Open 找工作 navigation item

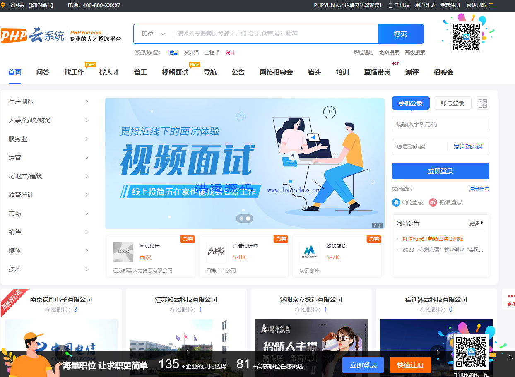tap(74, 72)
